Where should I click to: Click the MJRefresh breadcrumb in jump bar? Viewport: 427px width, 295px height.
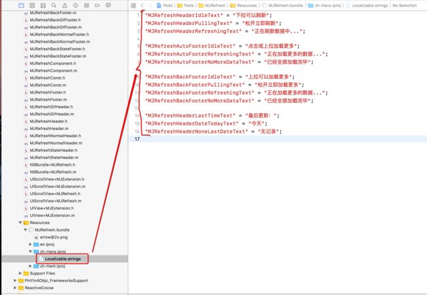(x=212, y=5)
